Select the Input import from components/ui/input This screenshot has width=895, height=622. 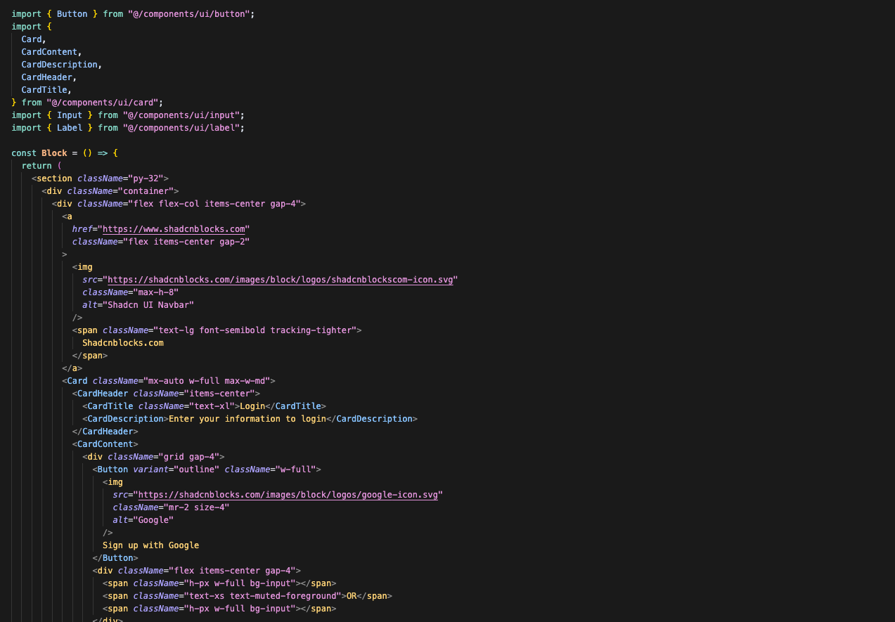point(69,115)
